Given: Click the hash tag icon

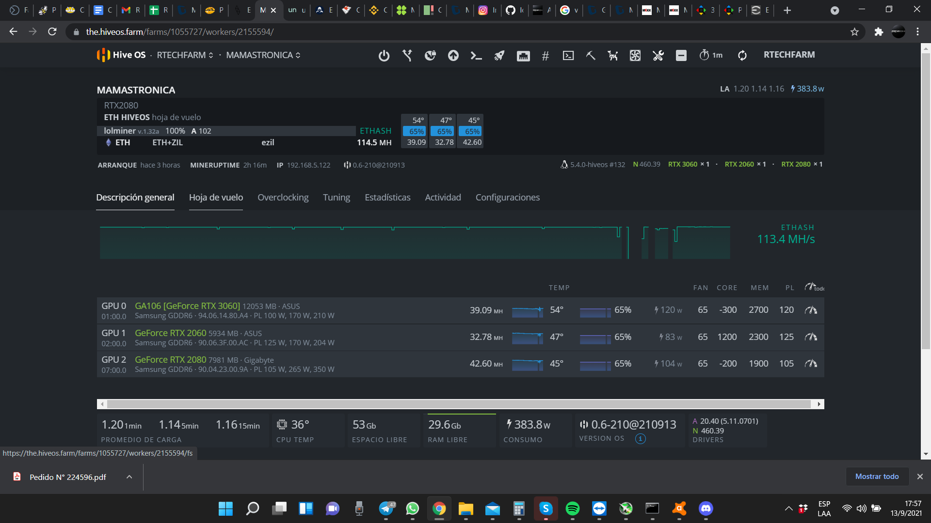Looking at the screenshot, I should [x=546, y=56].
